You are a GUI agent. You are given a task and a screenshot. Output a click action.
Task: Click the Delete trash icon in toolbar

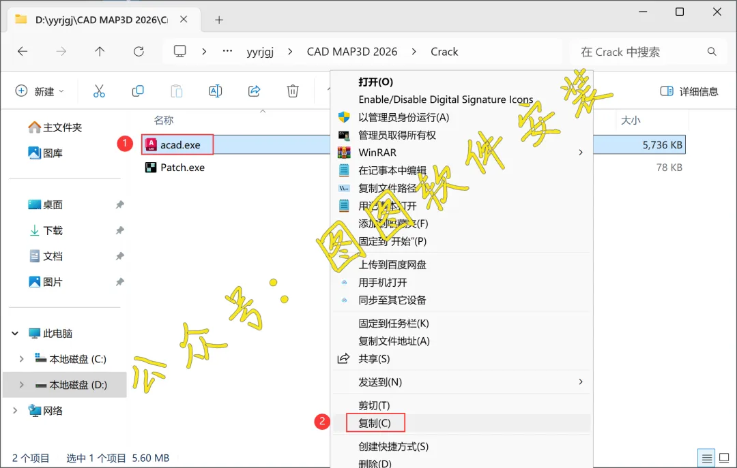[x=293, y=91]
